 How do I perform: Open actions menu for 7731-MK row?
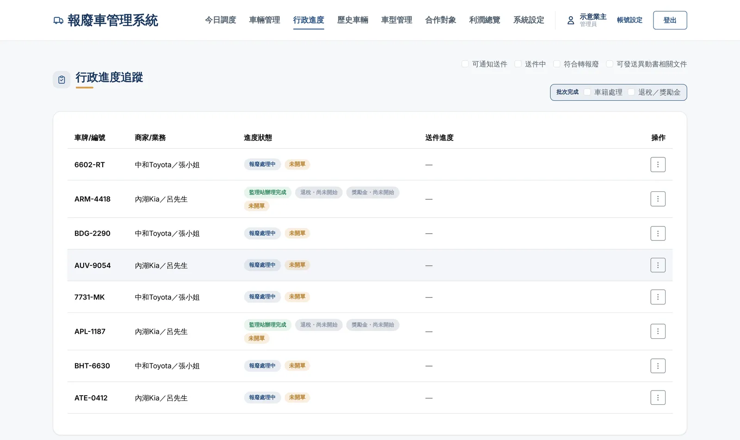point(658,297)
